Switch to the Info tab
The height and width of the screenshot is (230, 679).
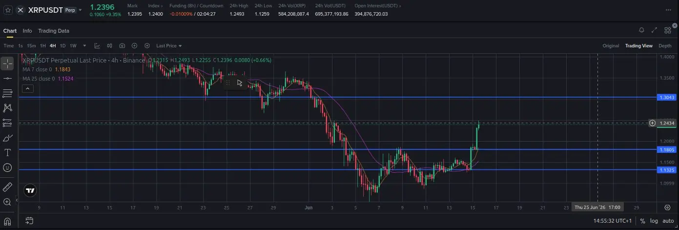[27, 31]
